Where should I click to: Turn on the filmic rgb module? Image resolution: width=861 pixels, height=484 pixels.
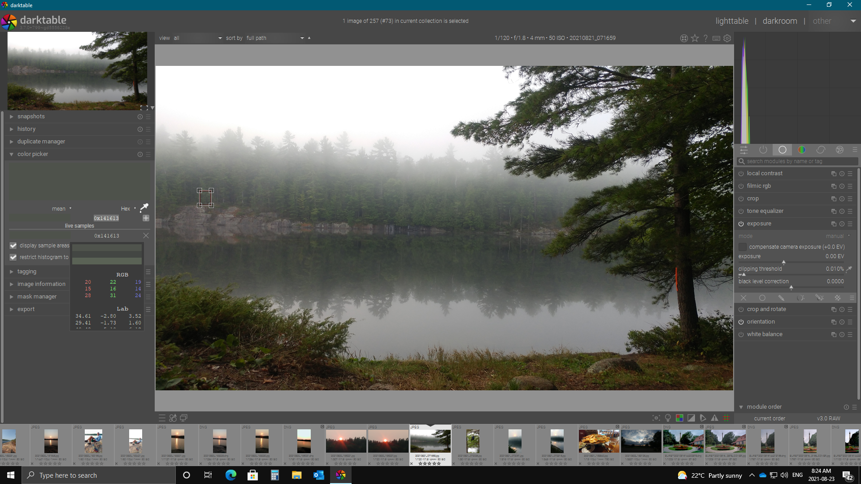click(x=741, y=186)
